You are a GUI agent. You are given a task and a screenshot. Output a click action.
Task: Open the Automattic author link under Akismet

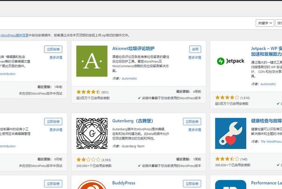coord(129,78)
